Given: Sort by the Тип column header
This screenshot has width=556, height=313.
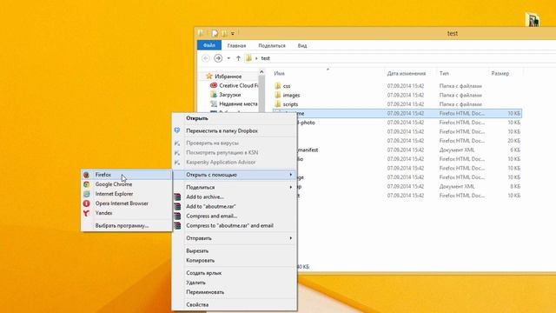Looking at the screenshot, I should [444, 73].
